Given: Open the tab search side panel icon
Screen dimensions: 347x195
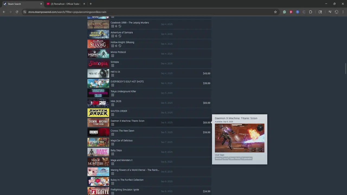Looking at the screenshot, I should click(320, 12).
